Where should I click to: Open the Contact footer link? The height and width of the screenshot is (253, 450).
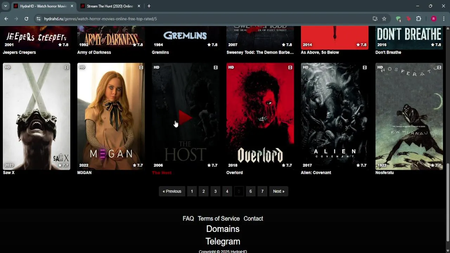click(253, 219)
